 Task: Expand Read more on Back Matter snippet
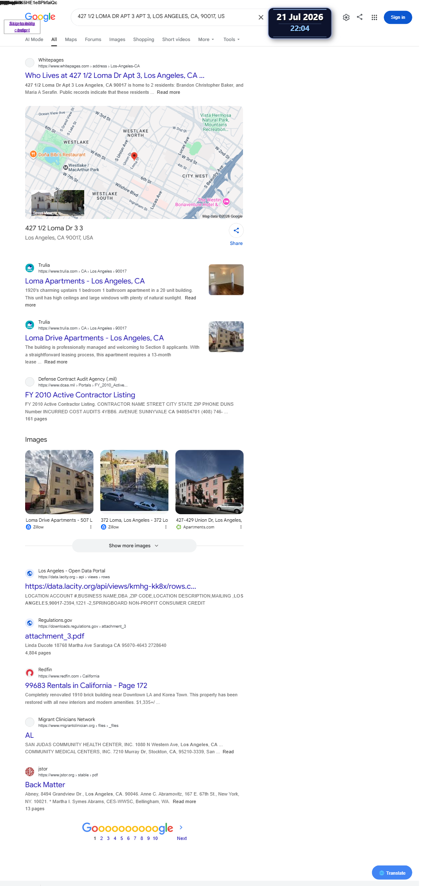(184, 802)
